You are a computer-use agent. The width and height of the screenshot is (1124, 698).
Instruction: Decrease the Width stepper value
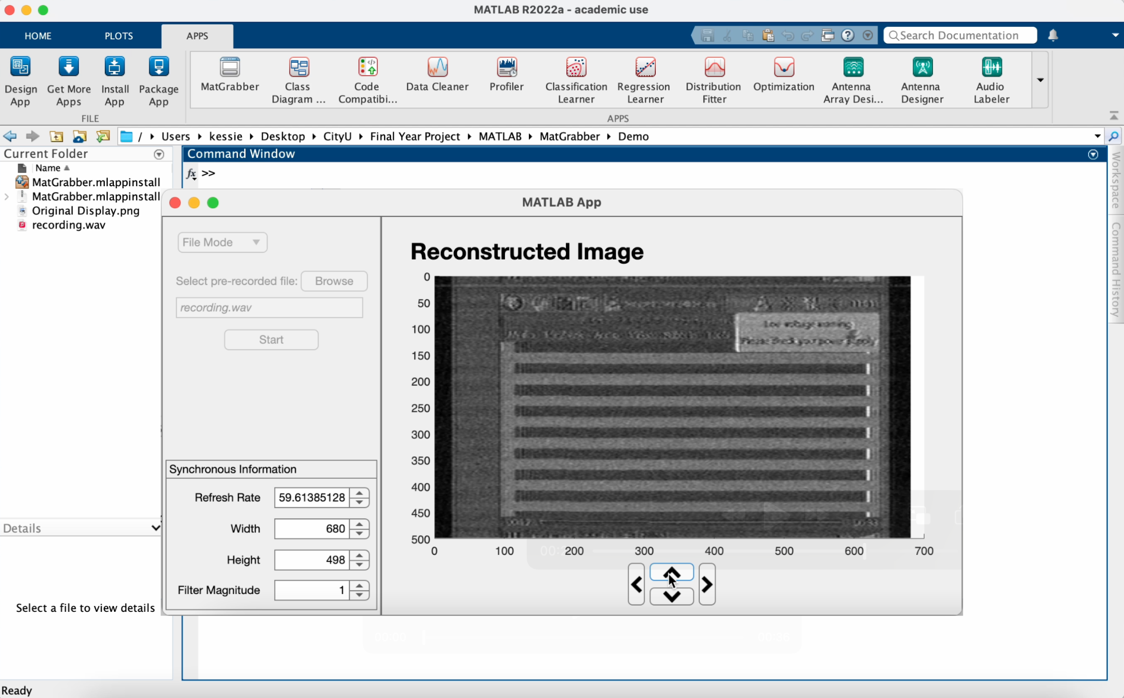point(360,534)
